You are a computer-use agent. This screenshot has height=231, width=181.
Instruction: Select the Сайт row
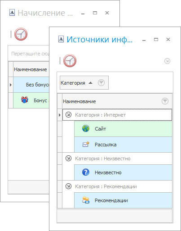123,129
